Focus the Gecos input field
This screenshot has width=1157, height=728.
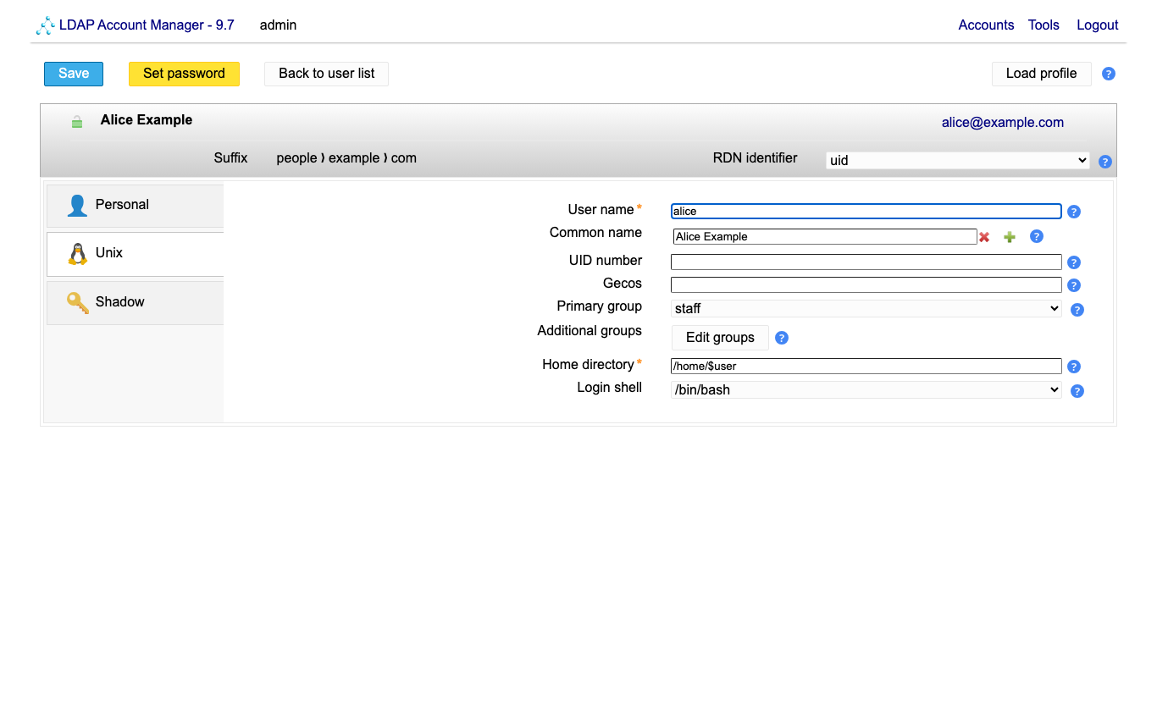tap(866, 285)
